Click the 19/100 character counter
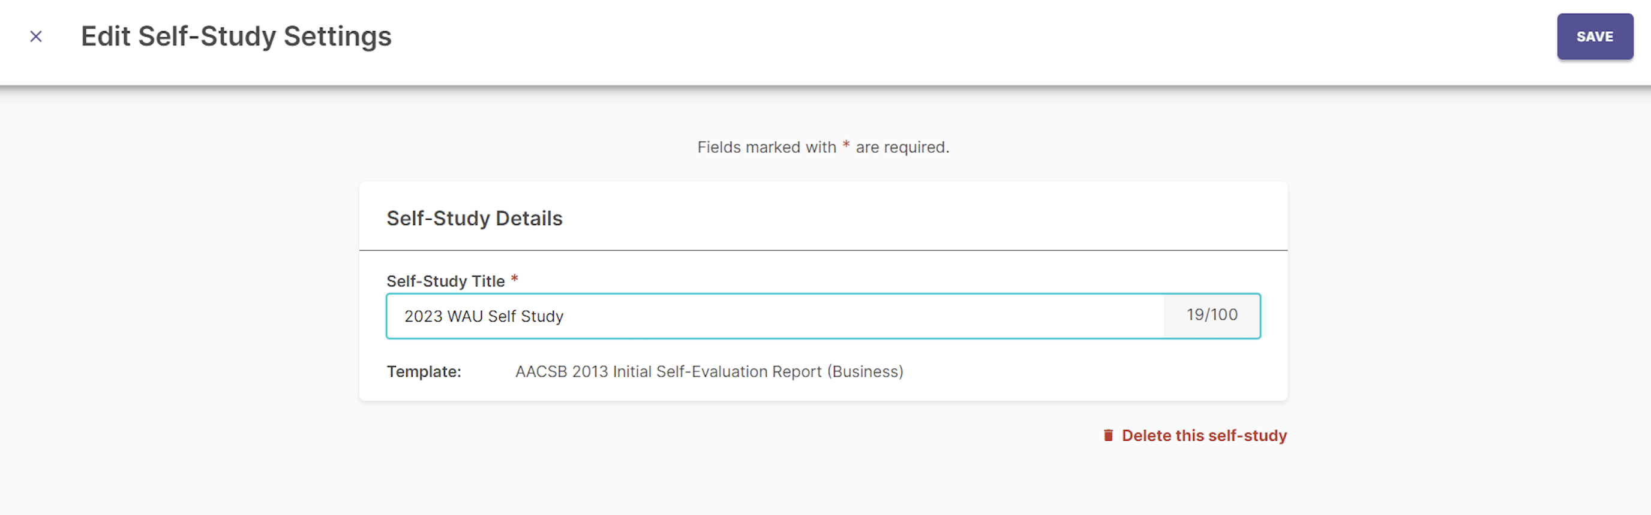Screen dimensions: 1651x515 pos(1212,315)
